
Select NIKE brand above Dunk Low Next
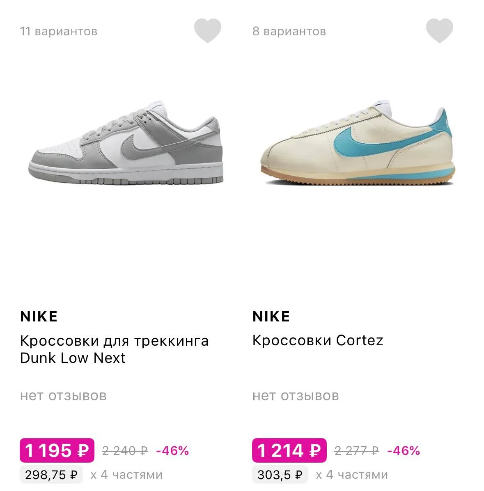pyautogui.click(x=39, y=316)
